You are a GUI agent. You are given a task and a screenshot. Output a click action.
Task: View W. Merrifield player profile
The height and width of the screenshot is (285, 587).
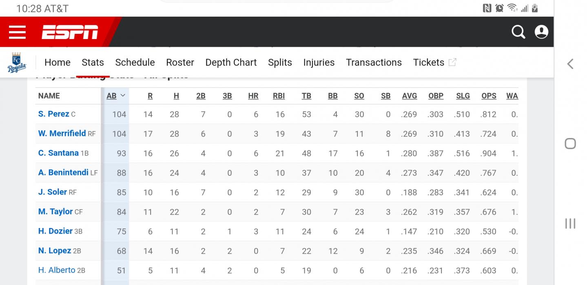click(x=62, y=134)
